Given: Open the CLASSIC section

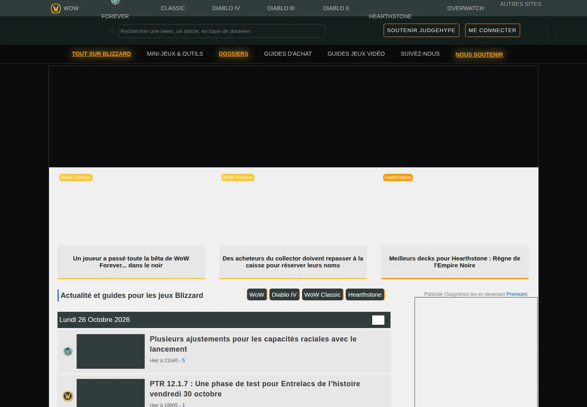Looking at the screenshot, I should [173, 8].
